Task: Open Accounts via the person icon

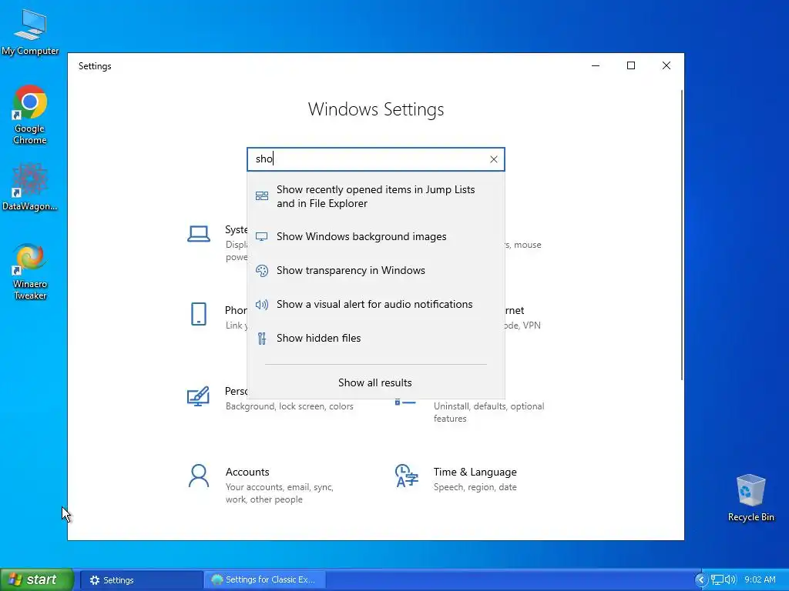Action: (199, 476)
